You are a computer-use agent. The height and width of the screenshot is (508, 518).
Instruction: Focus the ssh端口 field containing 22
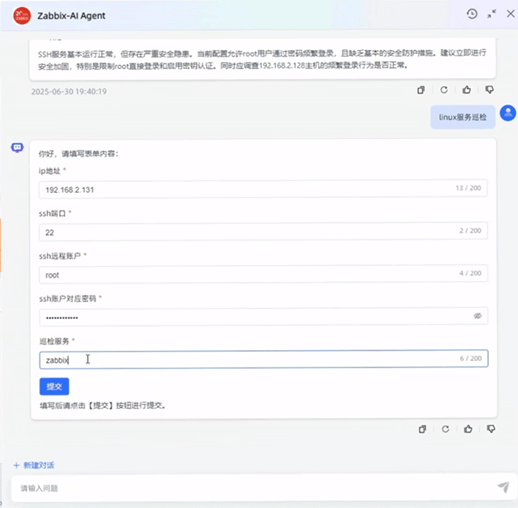263,232
